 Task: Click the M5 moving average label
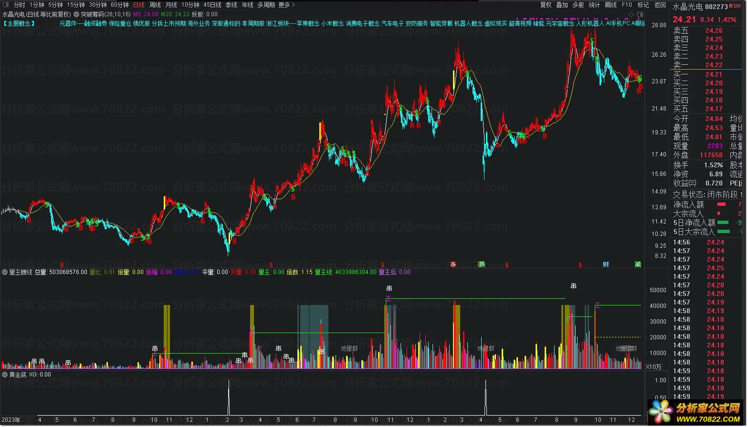(x=146, y=14)
